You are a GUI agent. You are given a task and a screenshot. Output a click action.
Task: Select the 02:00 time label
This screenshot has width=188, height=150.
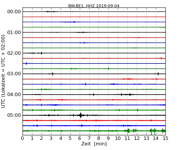(14, 53)
